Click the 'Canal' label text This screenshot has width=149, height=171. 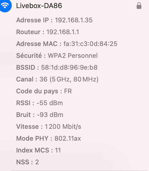[x=25, y=79]
